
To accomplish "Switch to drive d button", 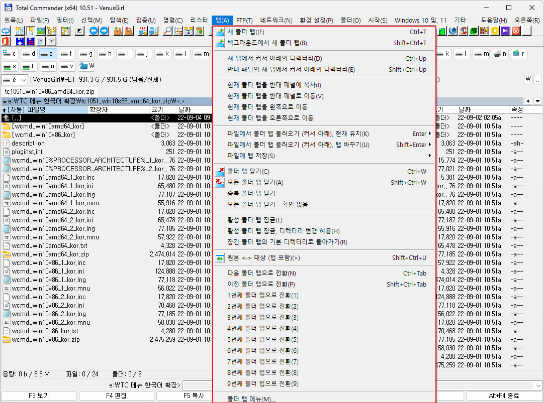I will (29, 54).
